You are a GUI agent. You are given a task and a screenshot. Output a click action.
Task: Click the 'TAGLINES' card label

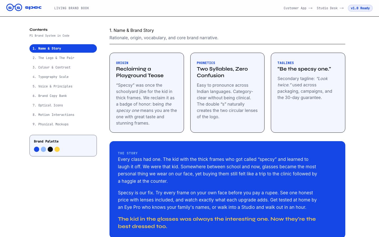286,63
